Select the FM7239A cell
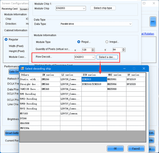The image size is (159, 153). pos(30,128)
